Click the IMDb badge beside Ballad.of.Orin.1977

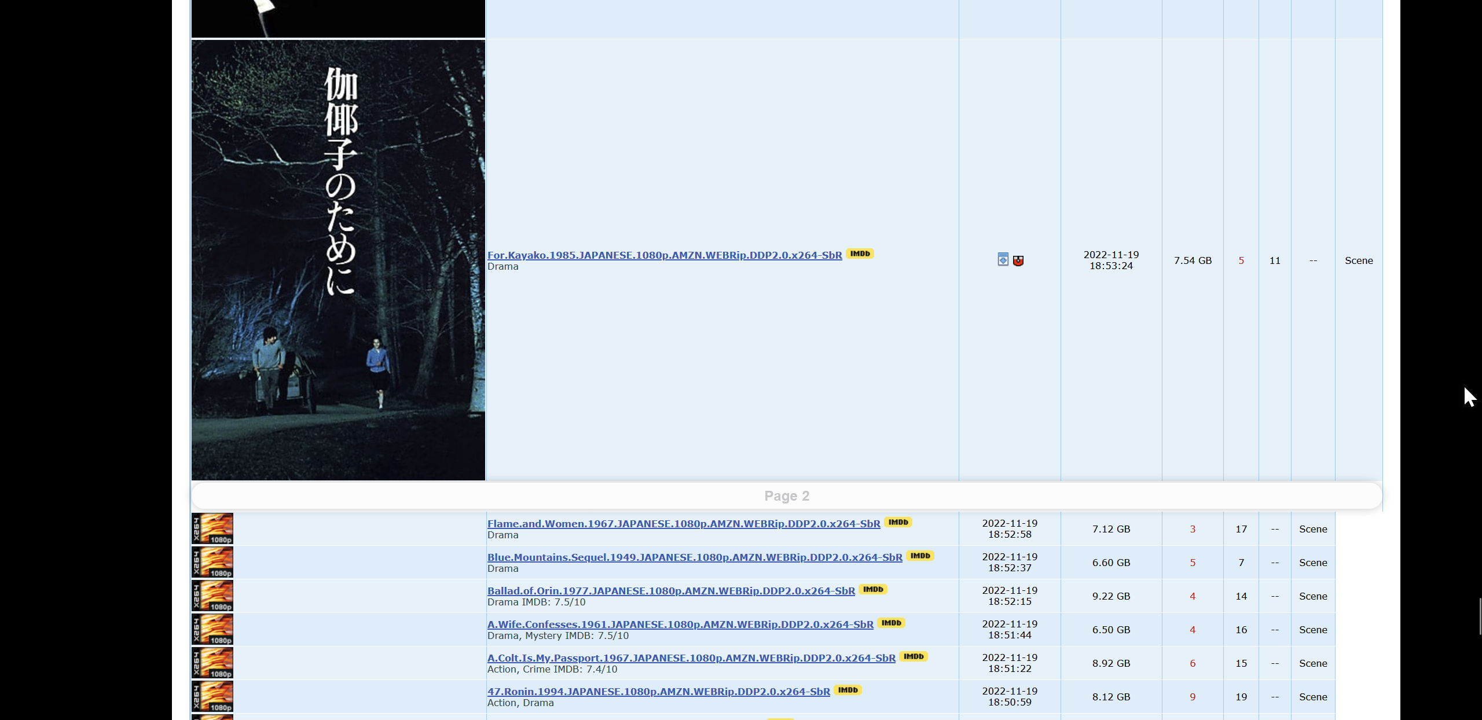tap(873, 590)
